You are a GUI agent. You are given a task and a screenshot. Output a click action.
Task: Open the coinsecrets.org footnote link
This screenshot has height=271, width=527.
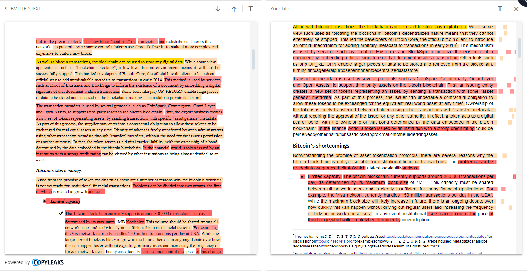334,241
